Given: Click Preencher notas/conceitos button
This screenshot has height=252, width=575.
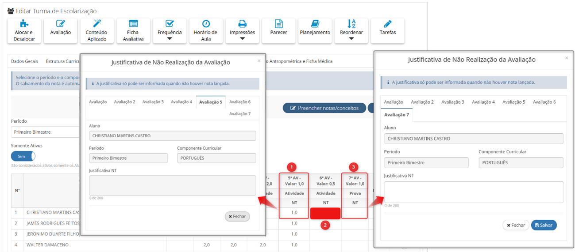Looking at the screenshot, I should 324,108.
